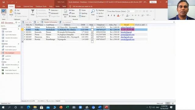Open the More records dropdown
Screen dimensions: 195x110
tap(83, 16)
